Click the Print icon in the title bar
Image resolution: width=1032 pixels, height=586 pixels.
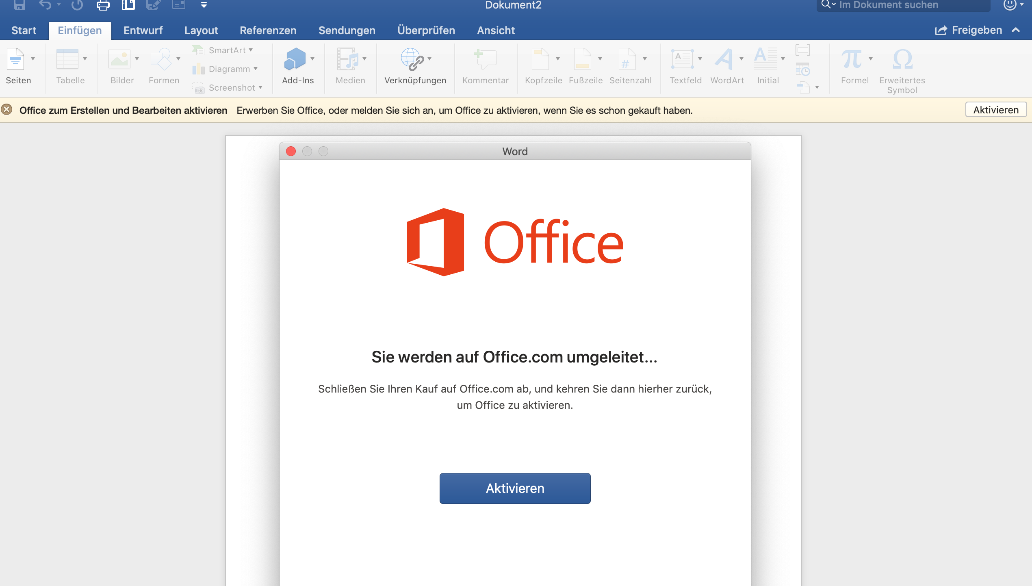(103, 5)
